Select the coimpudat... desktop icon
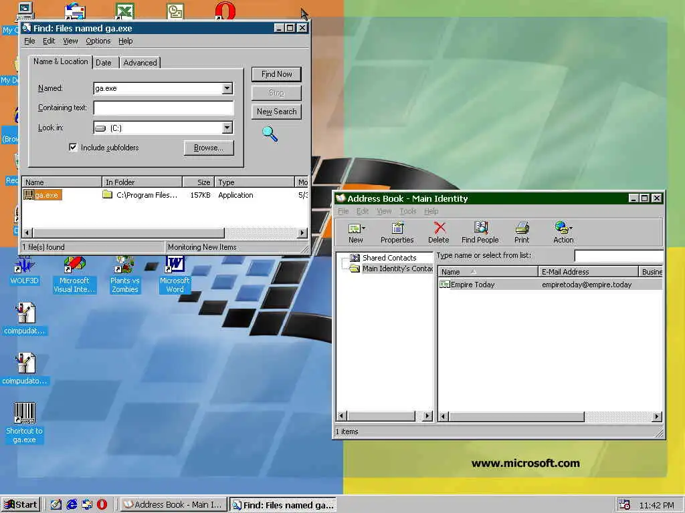Viewport: 685px width, 513px height. (x=25, y=319)
